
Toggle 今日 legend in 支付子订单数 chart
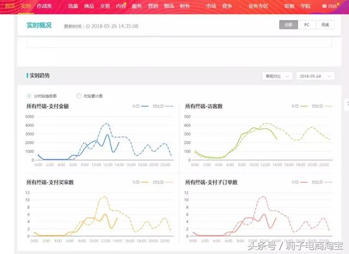click(x=299, y=182)
